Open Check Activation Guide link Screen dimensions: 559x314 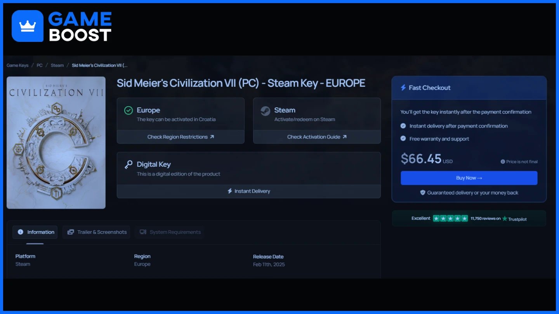[317, 137]
